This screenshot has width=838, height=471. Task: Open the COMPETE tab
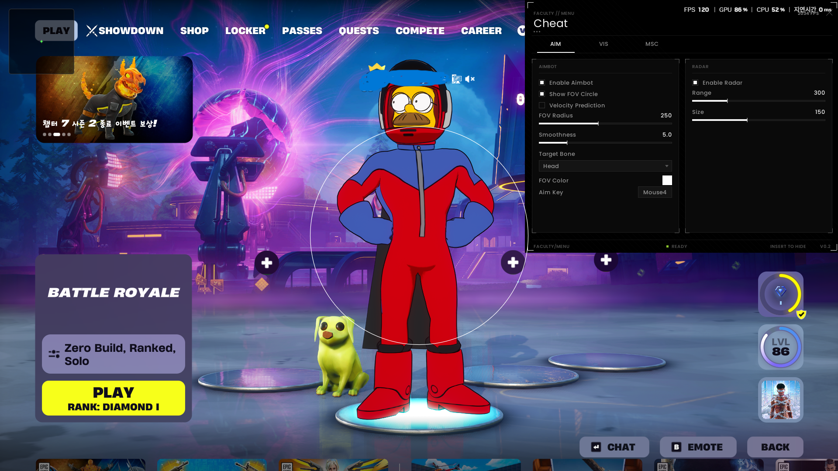click(x=420, y=31)
